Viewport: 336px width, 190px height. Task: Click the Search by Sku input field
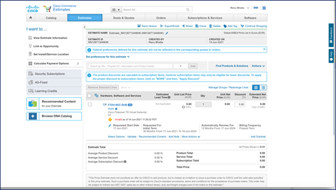click(x=130, y=66)
